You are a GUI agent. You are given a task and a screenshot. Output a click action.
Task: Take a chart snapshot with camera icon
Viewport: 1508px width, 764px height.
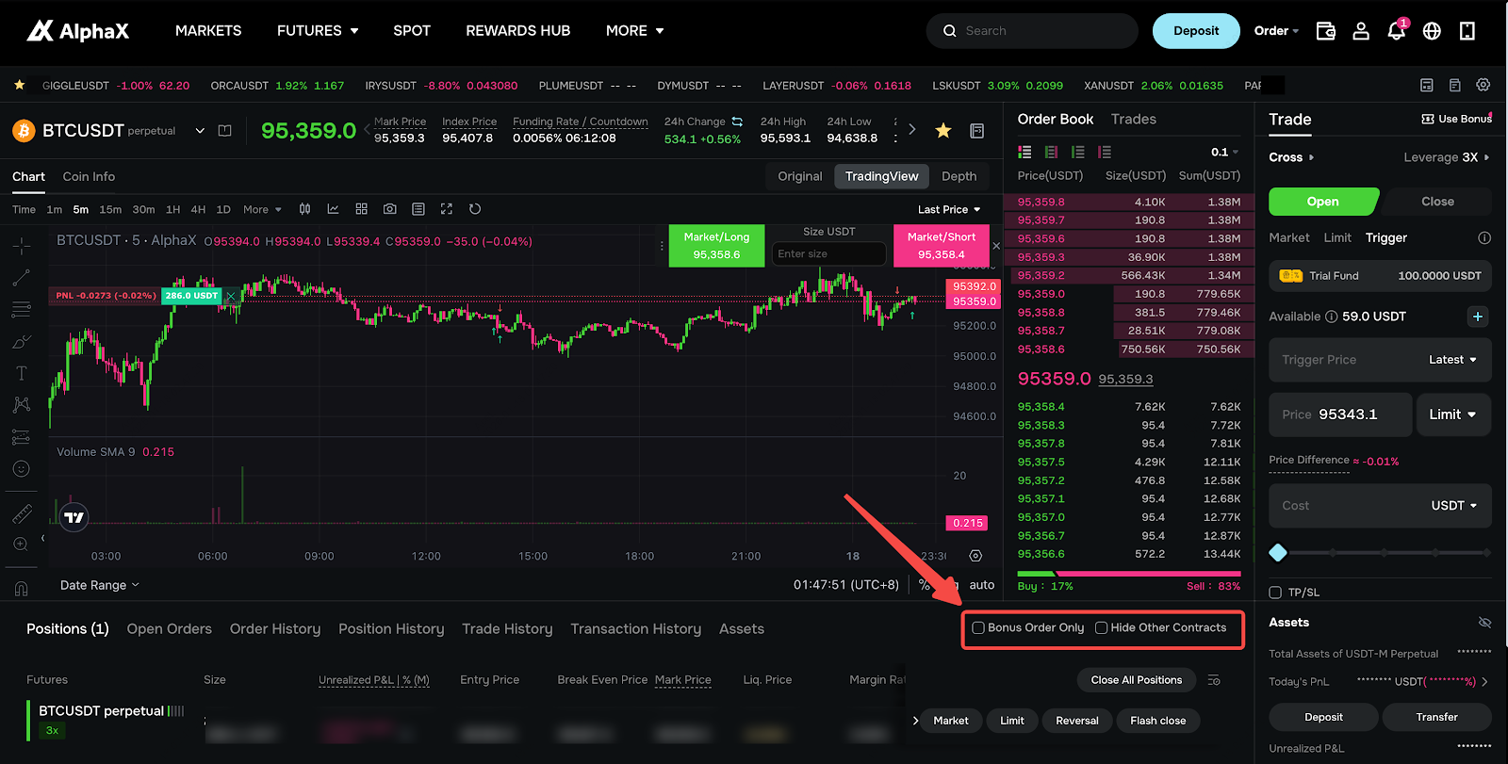(x=389, y=209)
